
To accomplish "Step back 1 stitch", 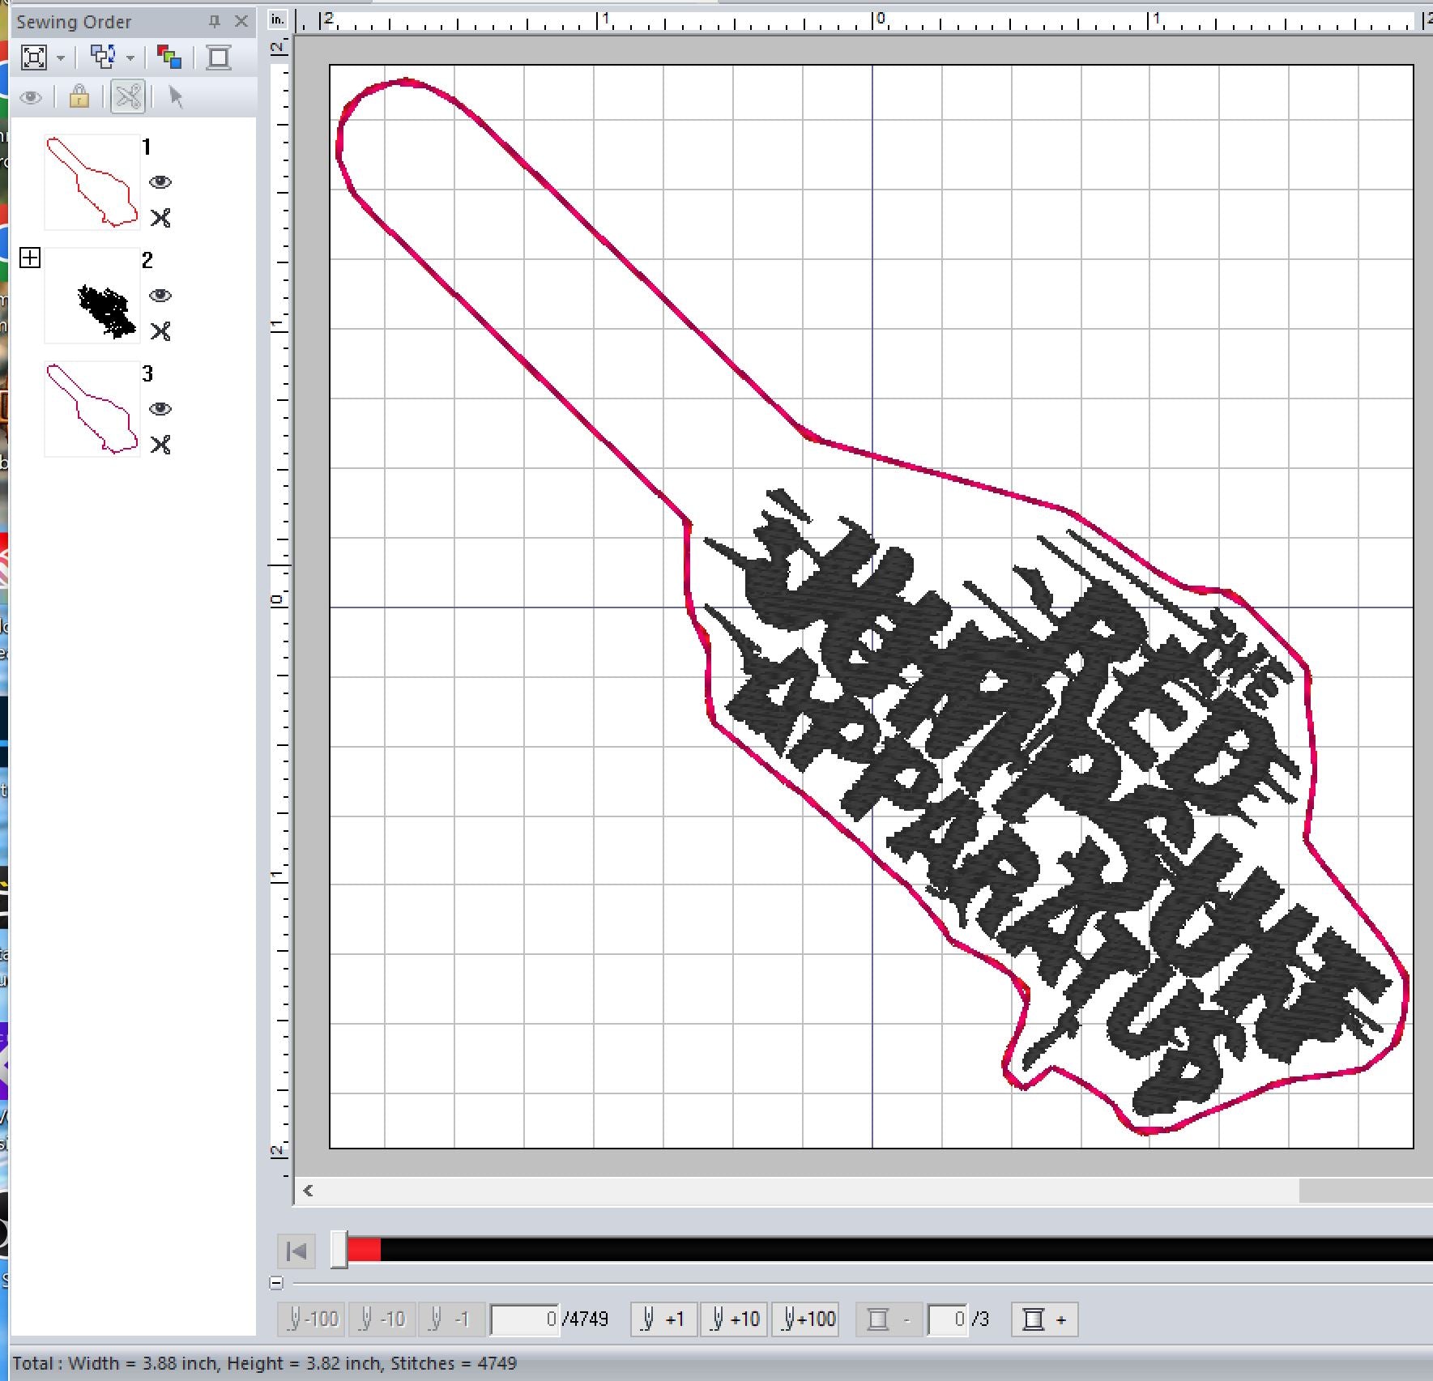I will [x=452, y=1319].
